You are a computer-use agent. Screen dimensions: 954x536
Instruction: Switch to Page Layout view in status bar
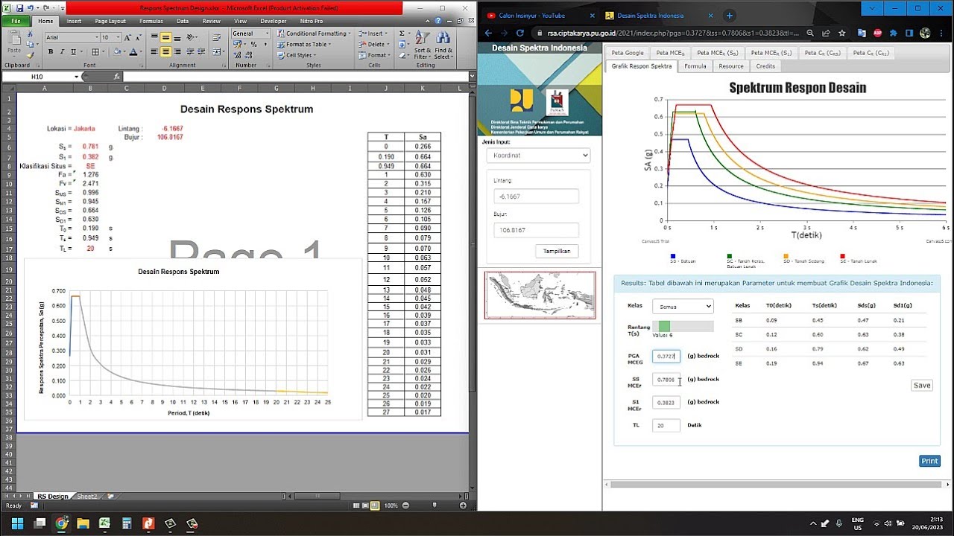(x=366, y=505)
